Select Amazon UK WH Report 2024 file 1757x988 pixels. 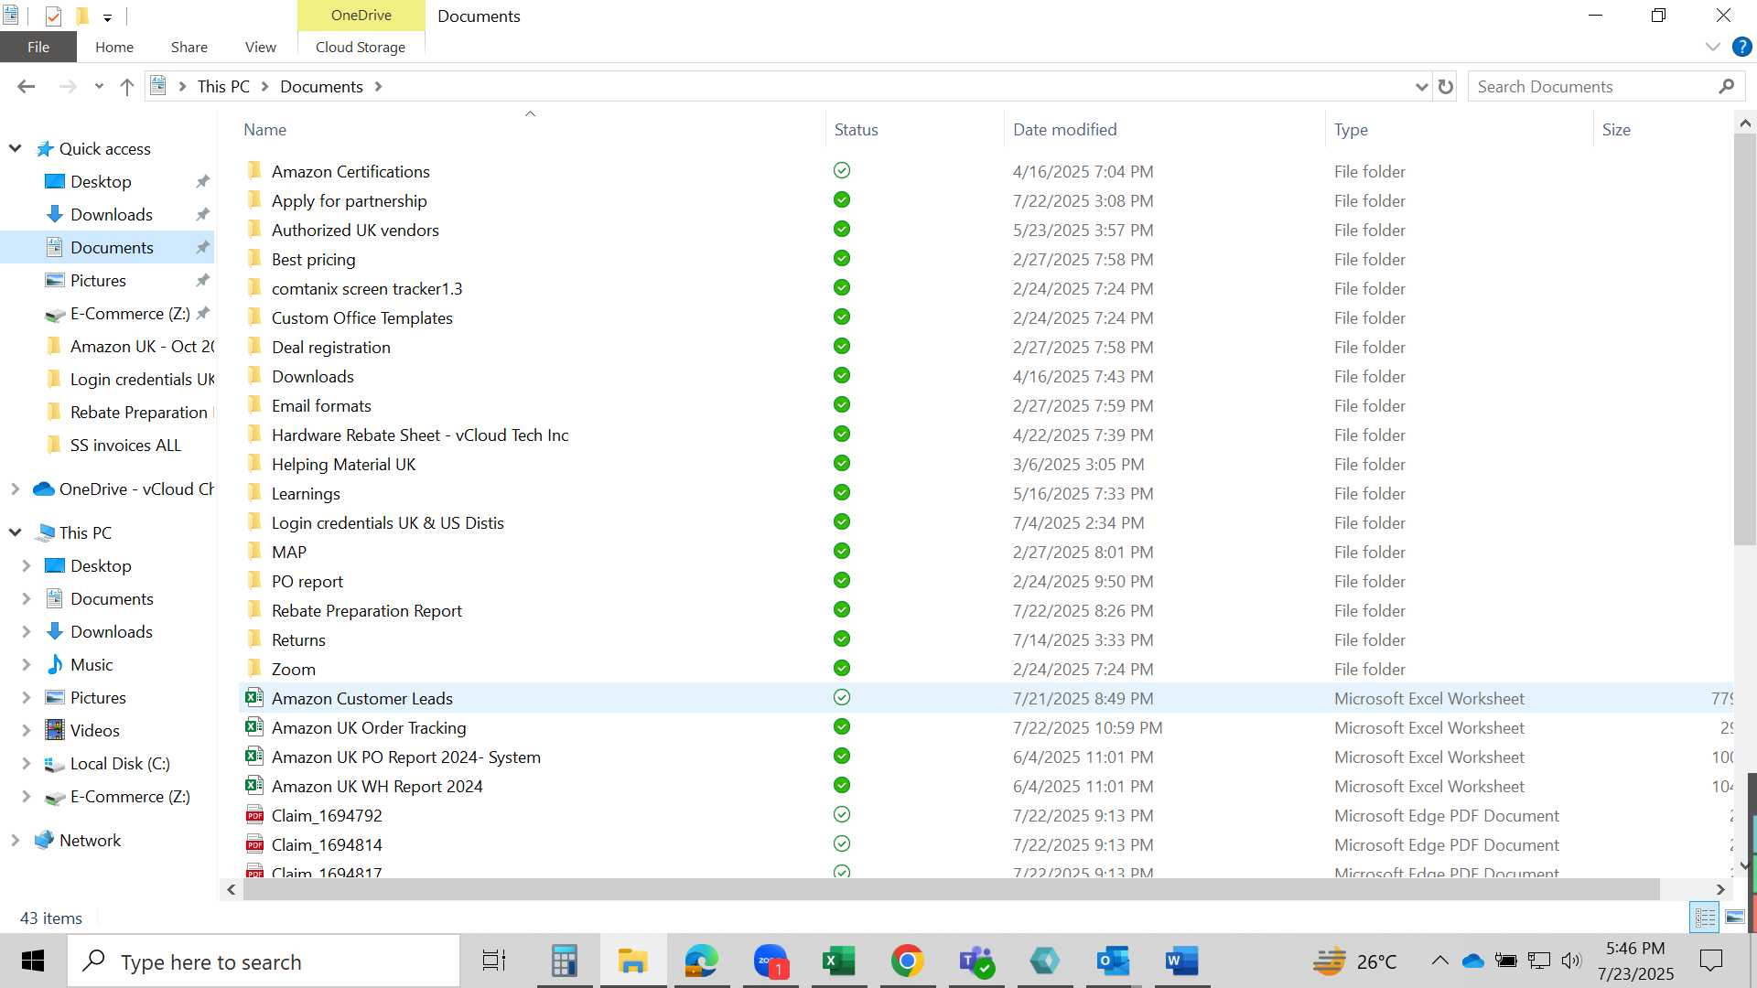point(377,786)
